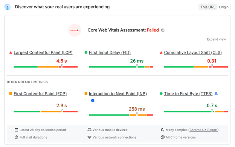The image size is (235, 147).
Task: Click the First Input Delay distribution bar
Action: click(121, 67)
